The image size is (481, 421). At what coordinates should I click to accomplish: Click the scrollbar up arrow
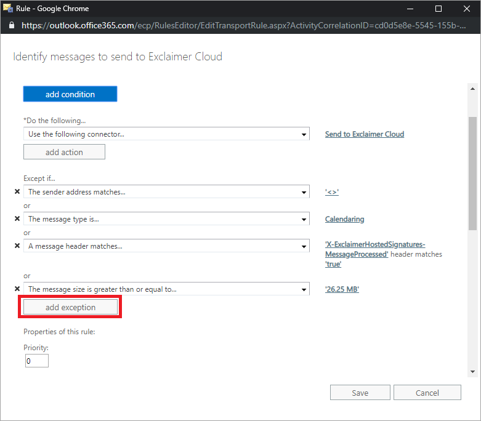coord(472,89)
